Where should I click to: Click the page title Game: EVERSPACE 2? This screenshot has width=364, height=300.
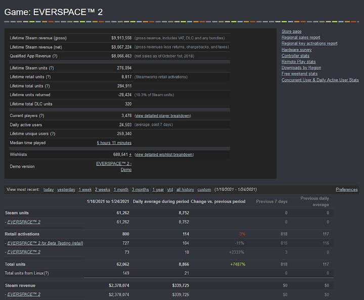tap(54, 12)
